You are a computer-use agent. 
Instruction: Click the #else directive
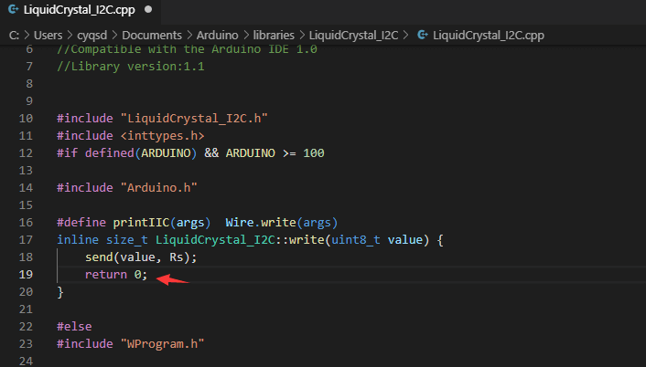pyautogui.click(x=74, y=326)
